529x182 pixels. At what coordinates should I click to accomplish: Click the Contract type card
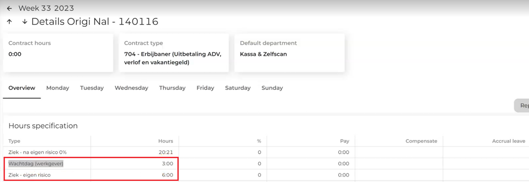point(174,53)
